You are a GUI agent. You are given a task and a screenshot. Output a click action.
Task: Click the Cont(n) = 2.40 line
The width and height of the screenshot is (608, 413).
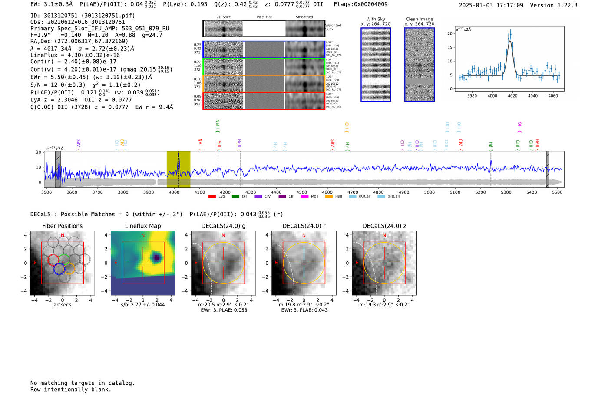click(73, 62)
